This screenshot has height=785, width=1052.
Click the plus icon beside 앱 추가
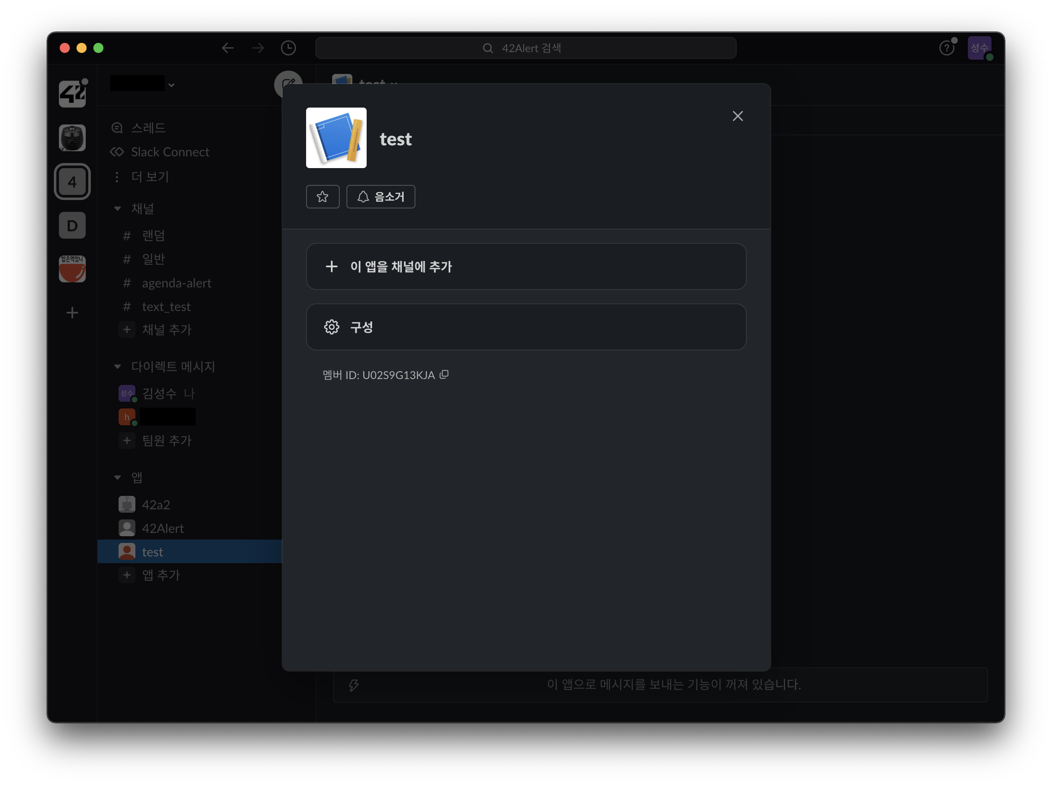tap(127, 575)
